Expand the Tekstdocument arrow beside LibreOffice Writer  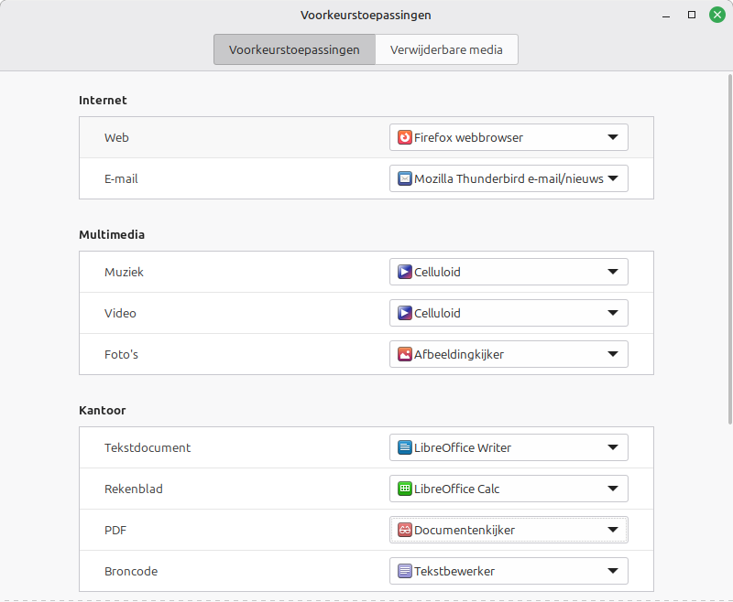coord(613,447)
